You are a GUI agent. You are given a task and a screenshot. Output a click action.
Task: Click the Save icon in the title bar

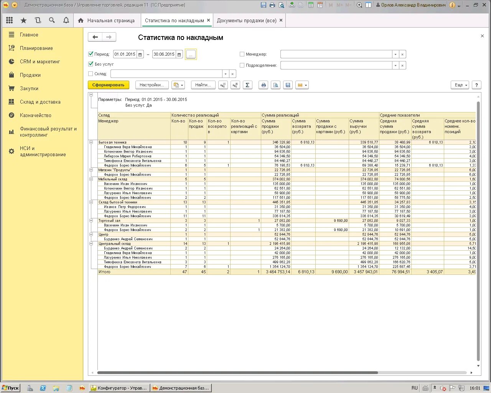coord(263,5)
